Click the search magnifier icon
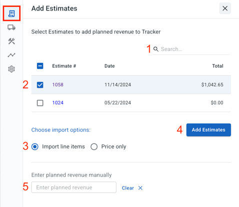Image resolution: width=239 pixels, height=207 pixels. [x=156, y=49]
